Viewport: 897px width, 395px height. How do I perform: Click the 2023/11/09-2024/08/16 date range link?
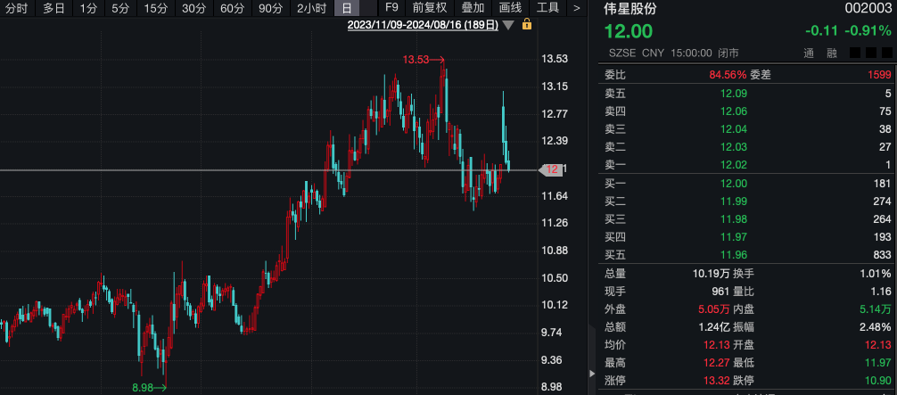point(423,25)
